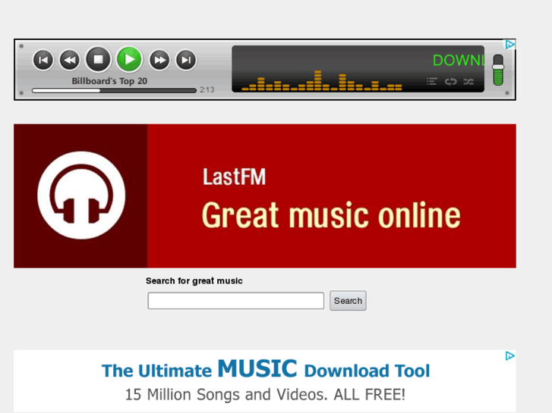Open the playlist list icon in the display

431,82
